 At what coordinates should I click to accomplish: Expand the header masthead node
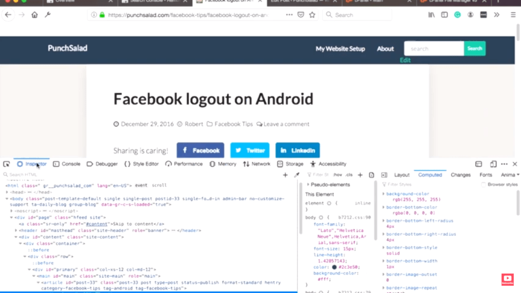tap(16, 230)
